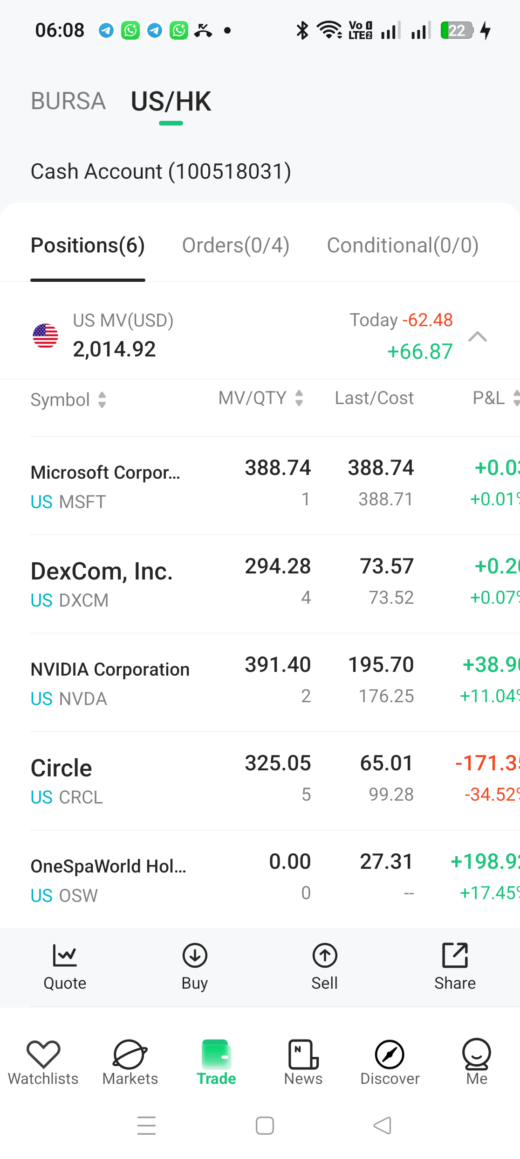Image resolution: width=520 pixels, height=1159 pixels.
Task: Open the Conditional(0/0) tab
Action: [x=403, y=245]
